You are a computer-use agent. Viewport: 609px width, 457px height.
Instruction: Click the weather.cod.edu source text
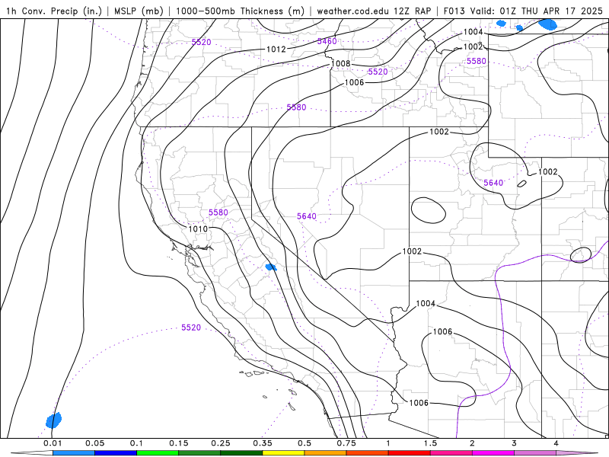point(353,11)
